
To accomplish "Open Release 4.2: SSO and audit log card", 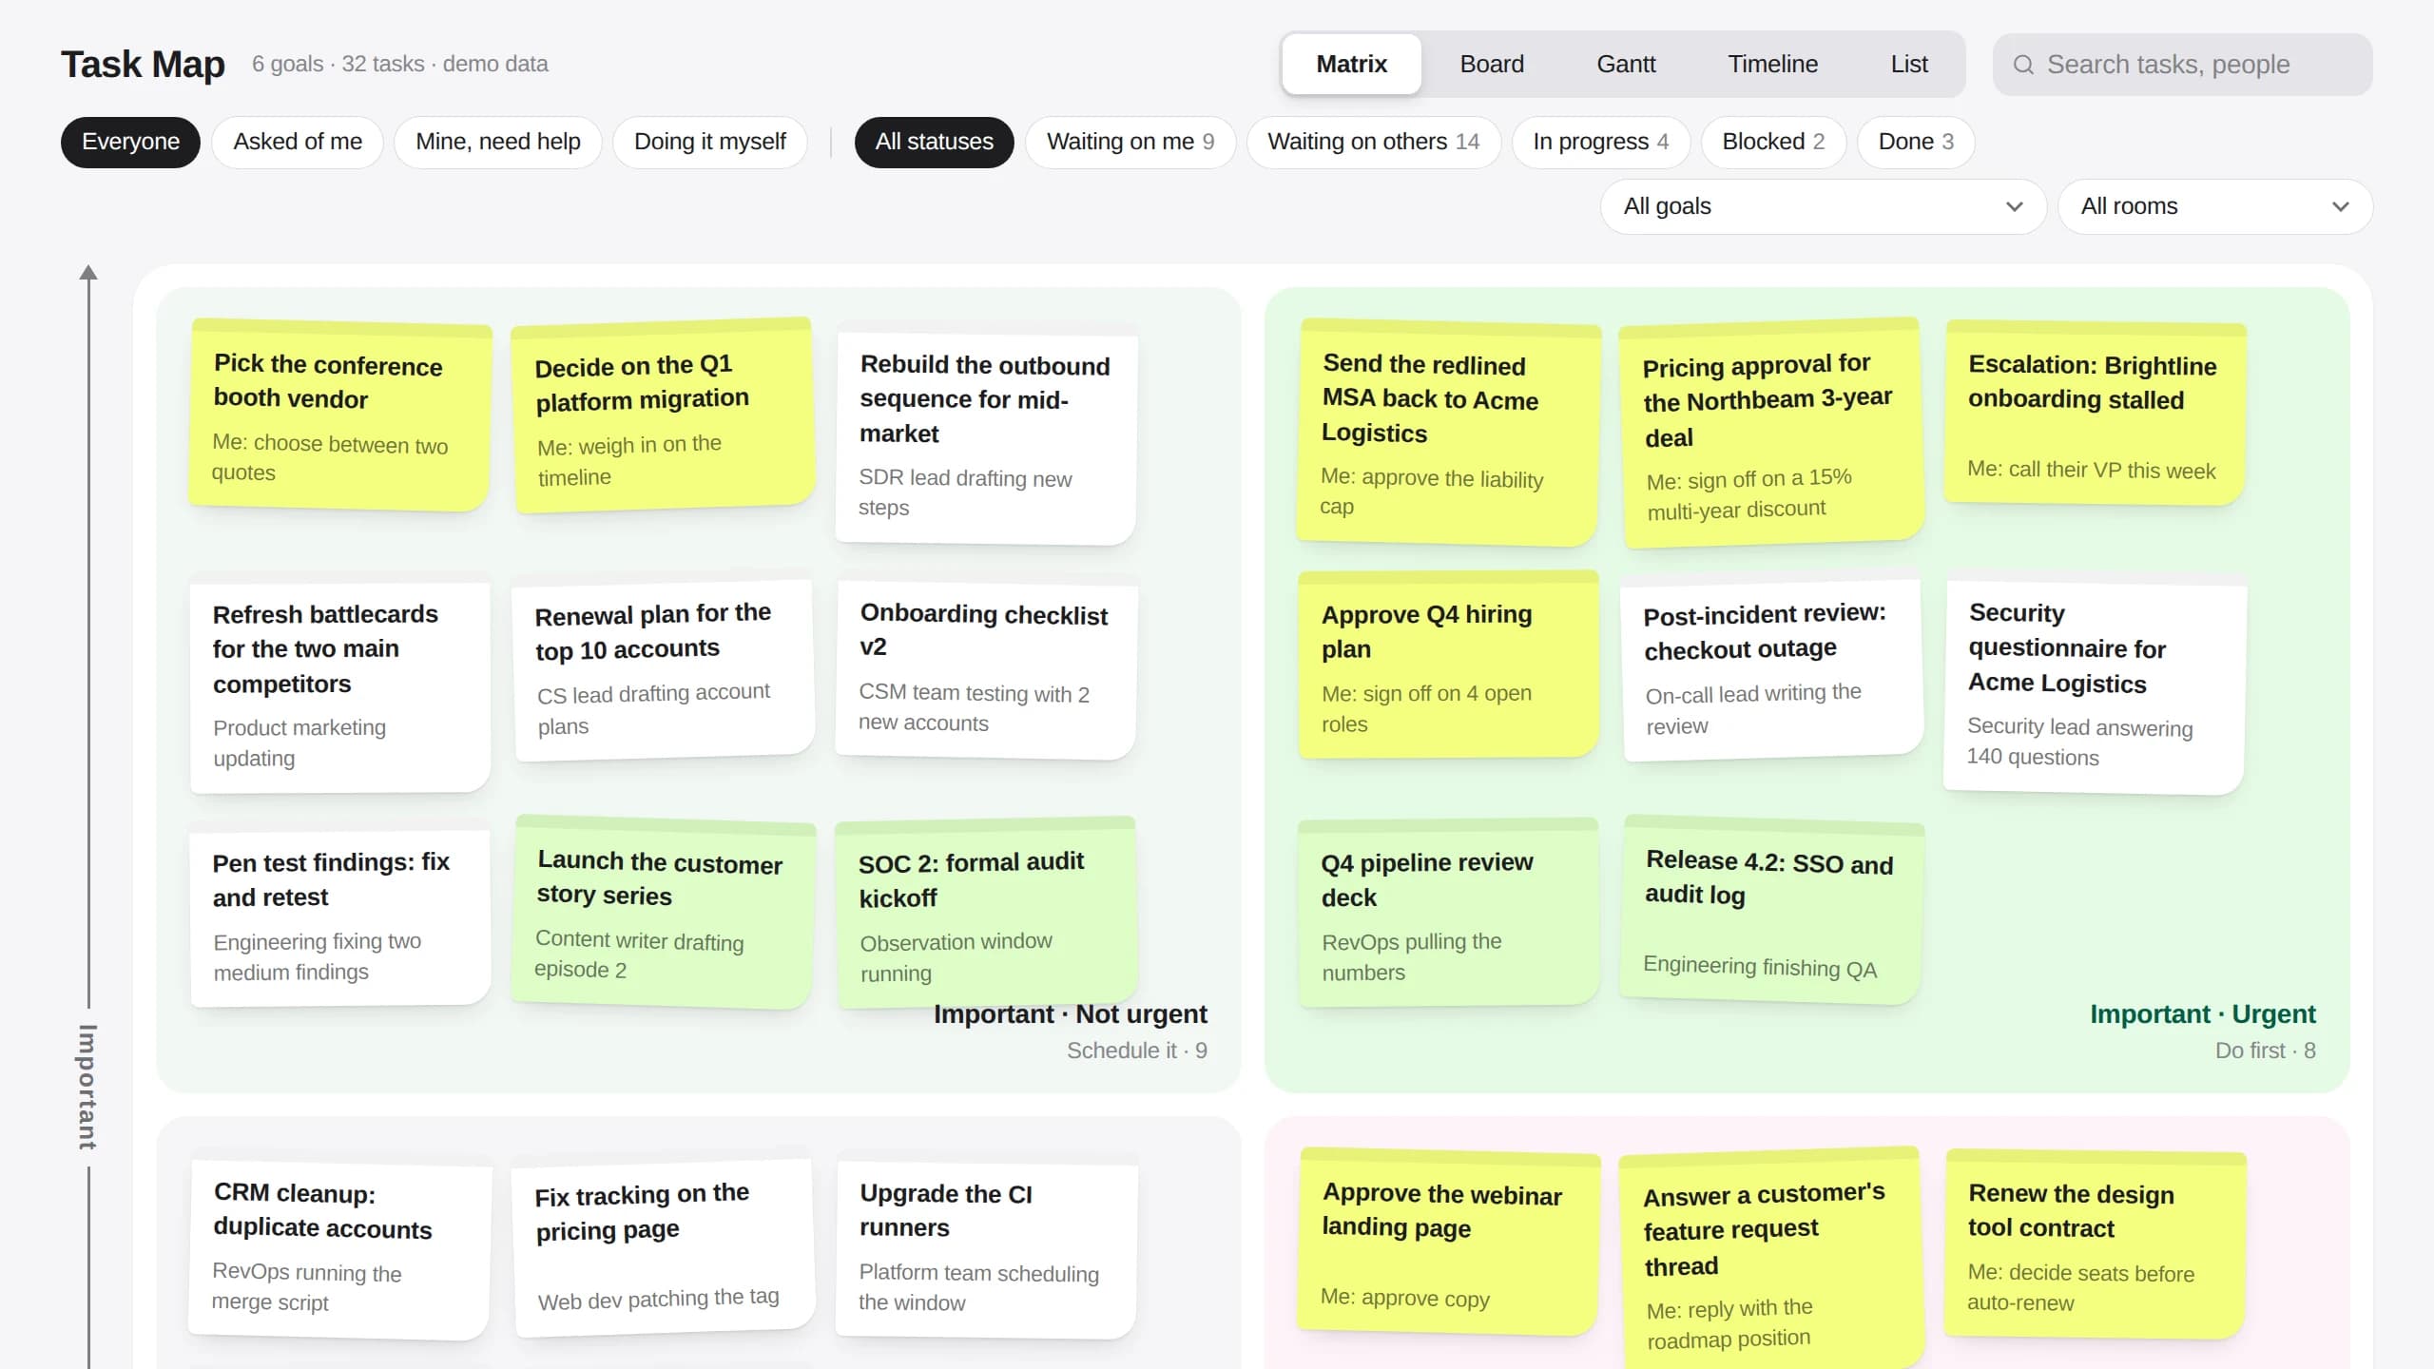I will pyautogui.click(x=1771, y=911).
